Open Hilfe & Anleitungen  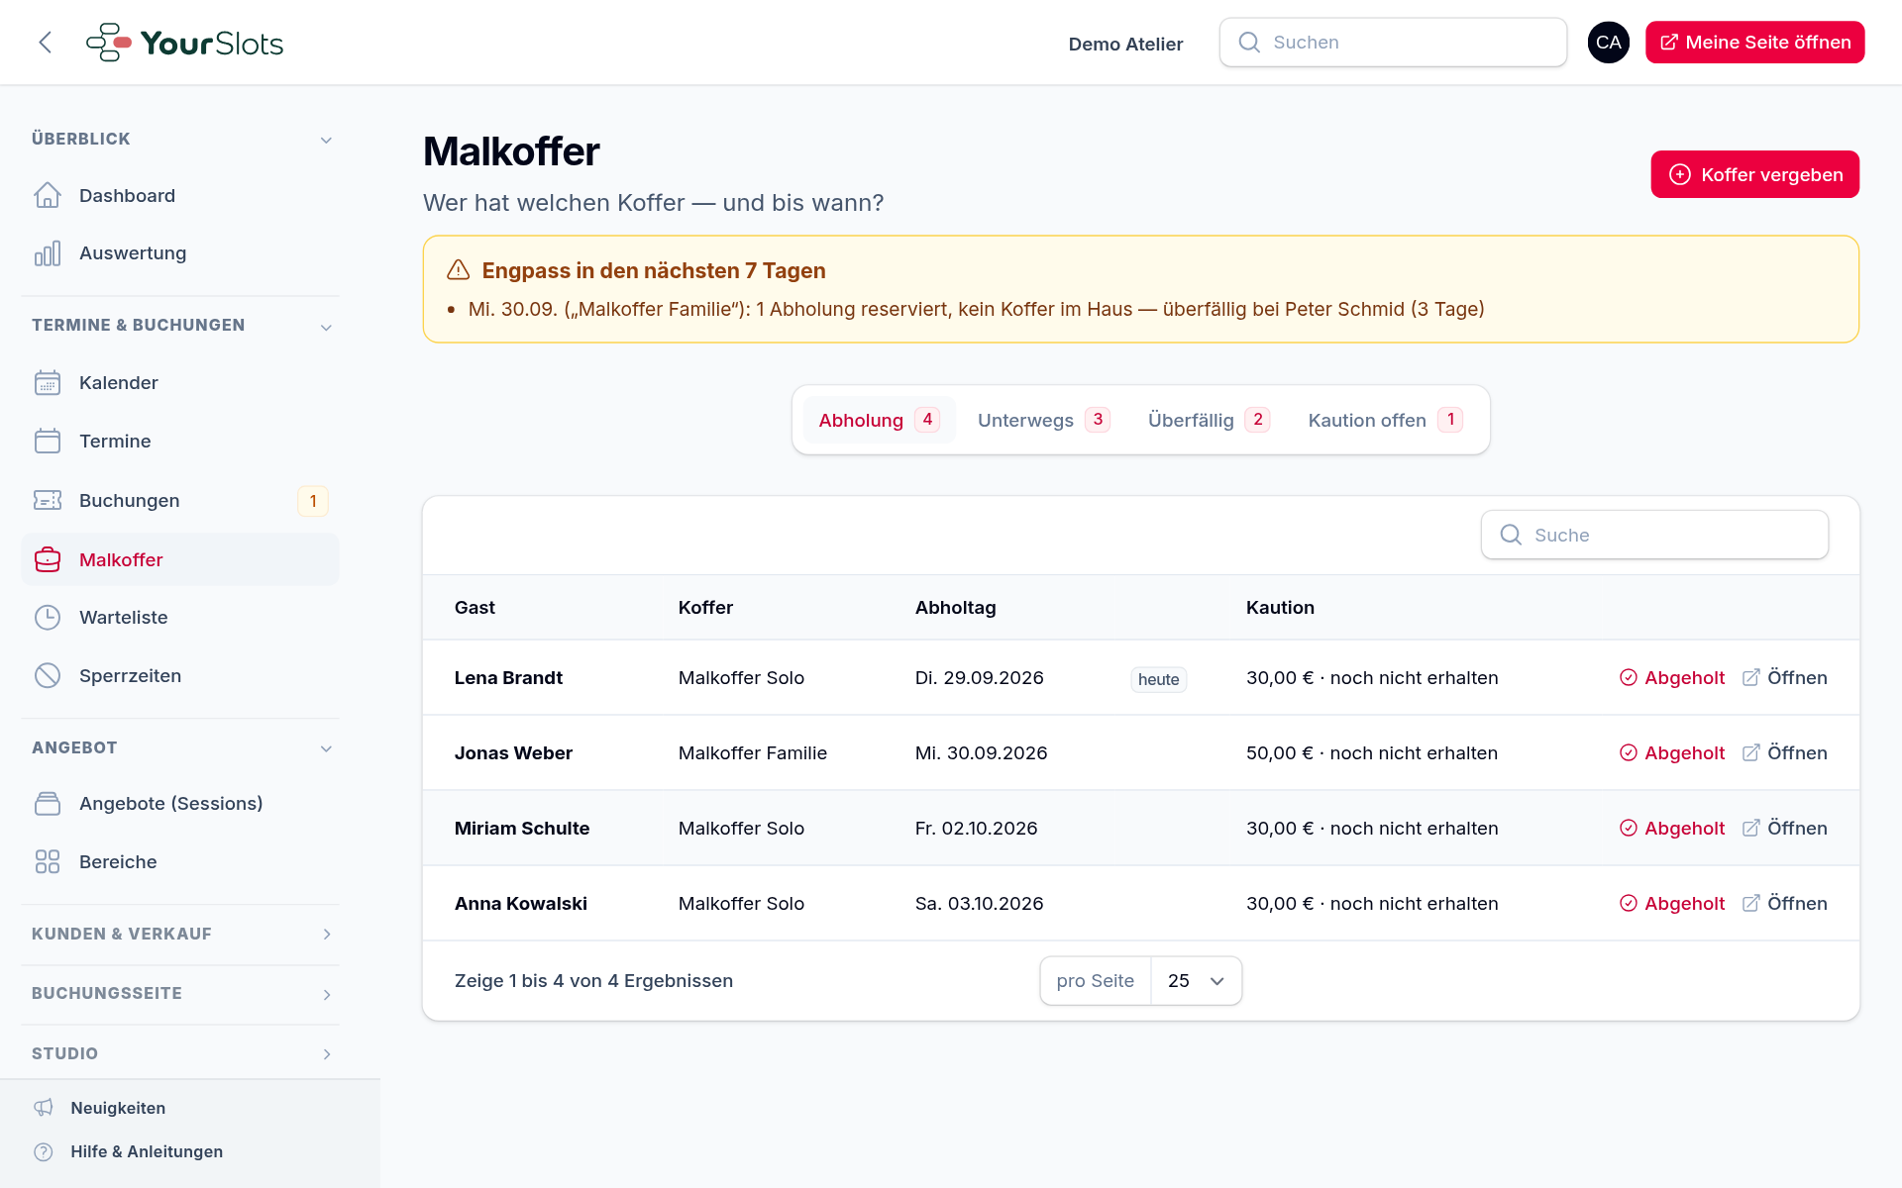pyautogui.click(x=129, y=1151)
